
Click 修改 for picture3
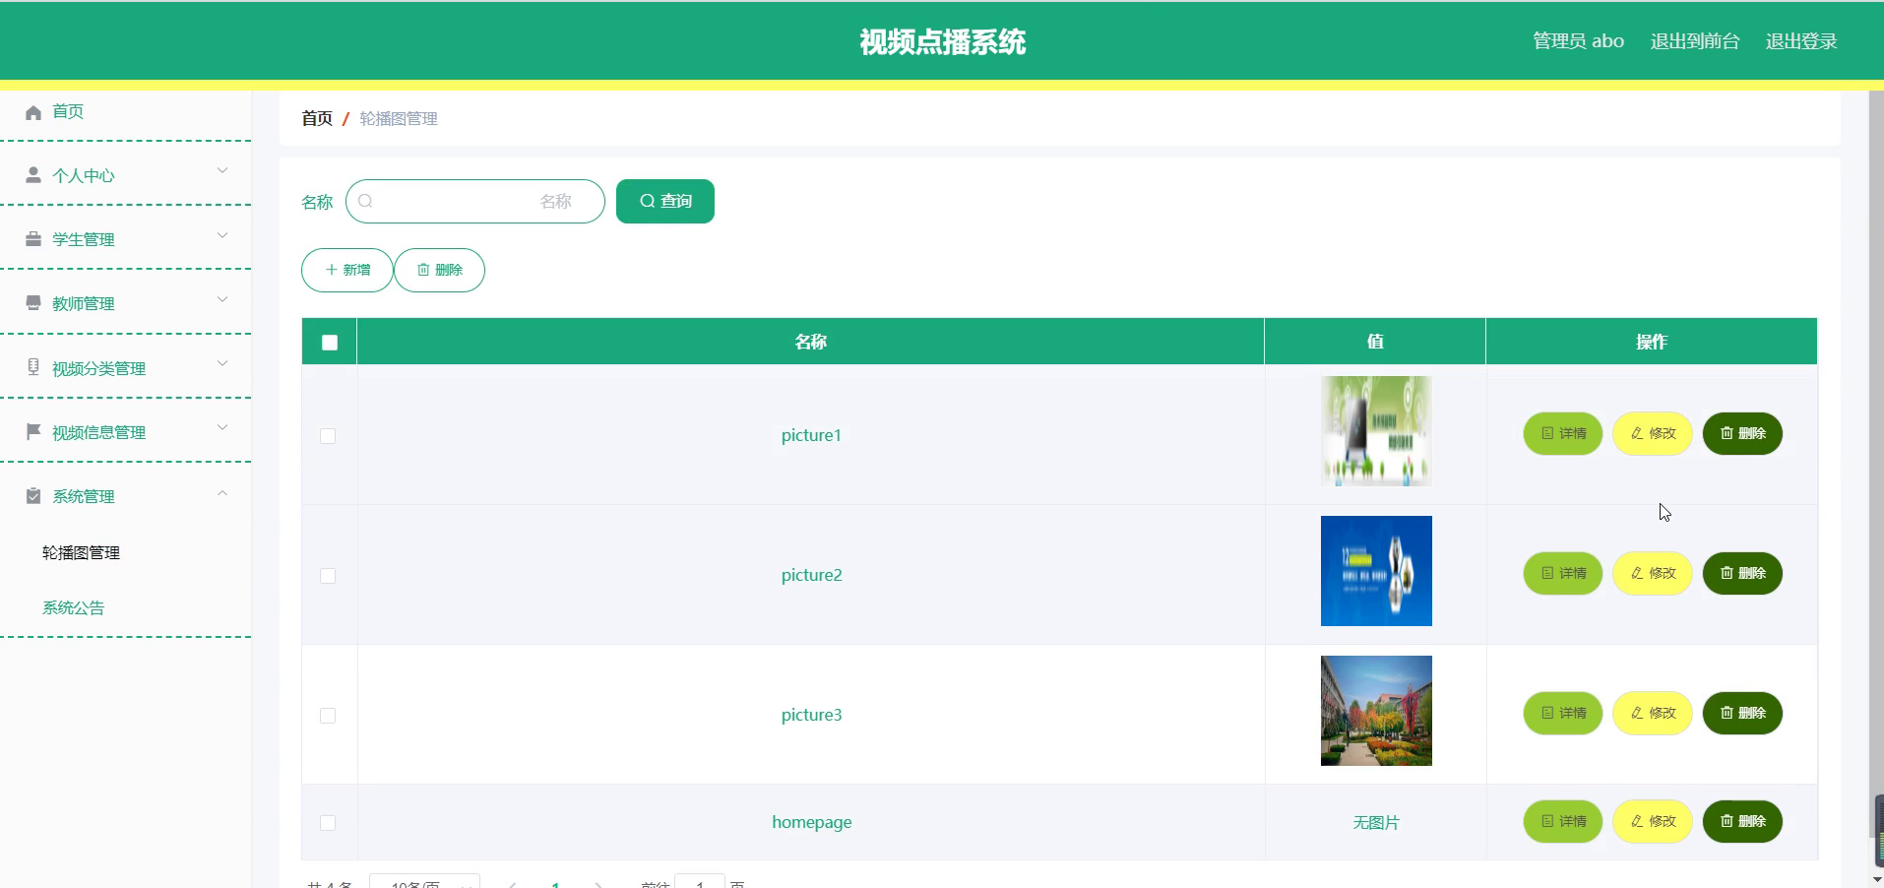pyautogui.click(x=1653, y=713)
